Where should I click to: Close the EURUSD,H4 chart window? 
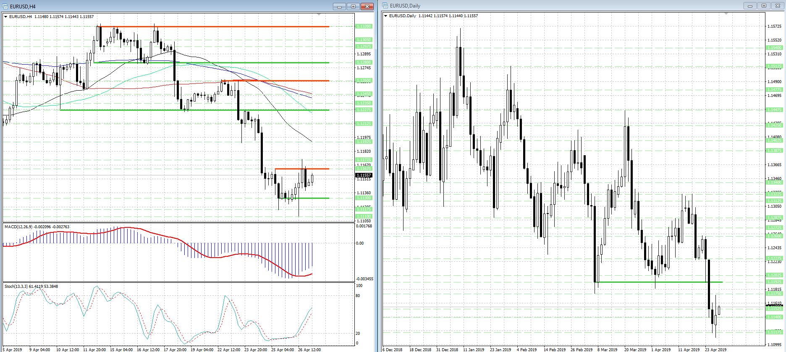pos(367,6)
